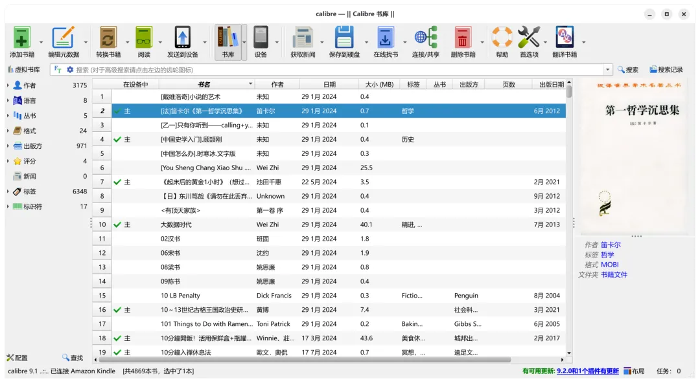Viewport: 700px width, 383px height.
Task: Expand Tags (标签) tree category
Action: click(x=8, y=191)
